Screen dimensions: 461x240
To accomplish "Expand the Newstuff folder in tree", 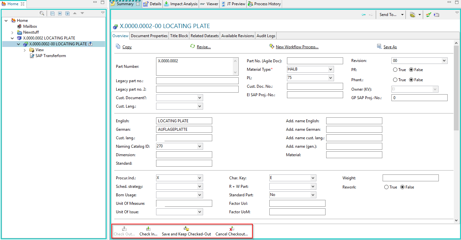I will click(12, 32).
